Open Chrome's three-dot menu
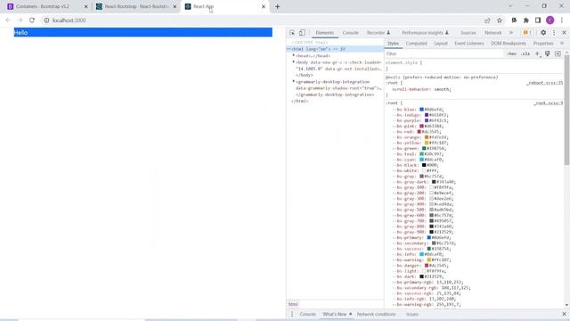This screenshot has height=321, width=570. (562, 21)
